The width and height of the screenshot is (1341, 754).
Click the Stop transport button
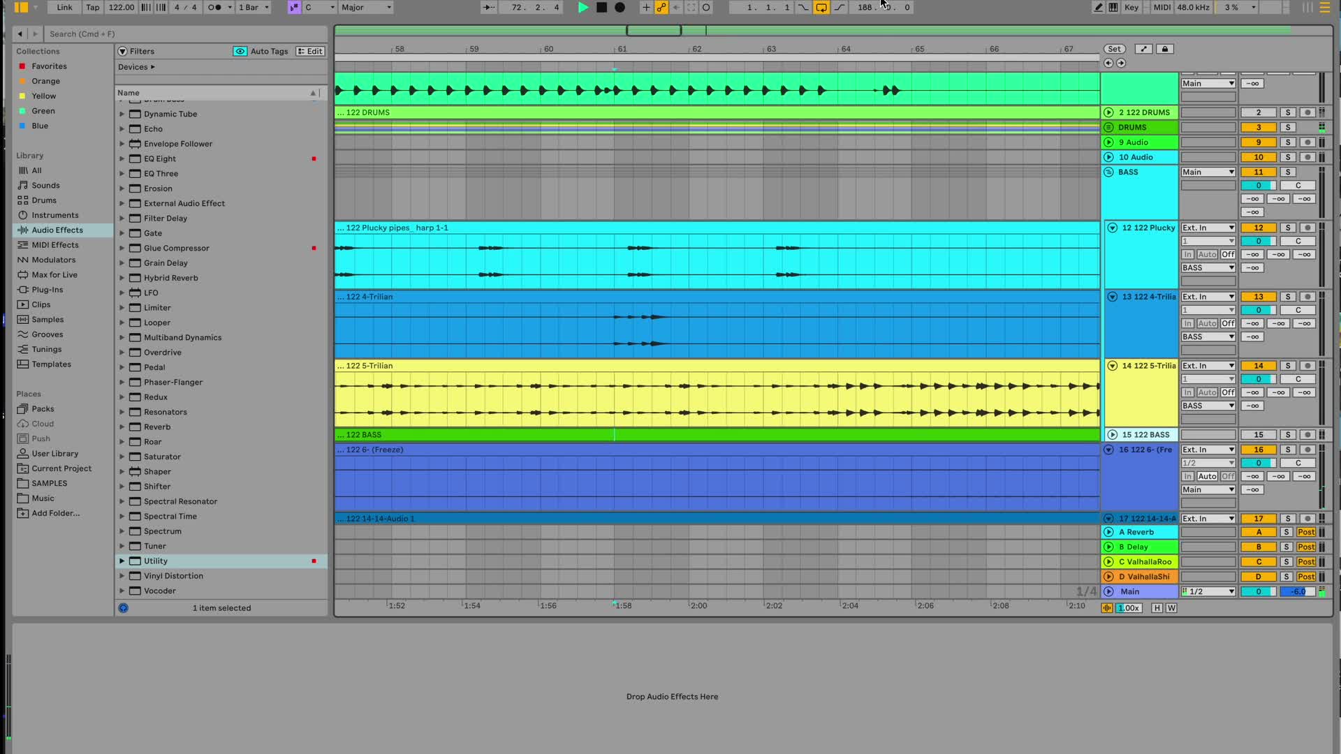pos(601,8)
